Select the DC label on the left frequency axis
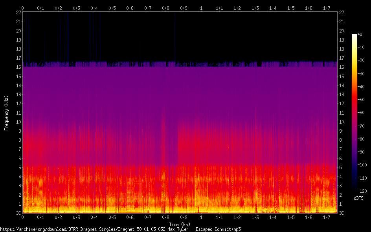 click(x=18, y=213)
